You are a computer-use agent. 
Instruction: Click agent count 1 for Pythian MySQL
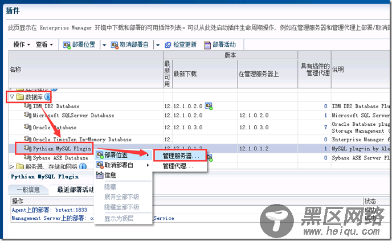click(325, 149)
